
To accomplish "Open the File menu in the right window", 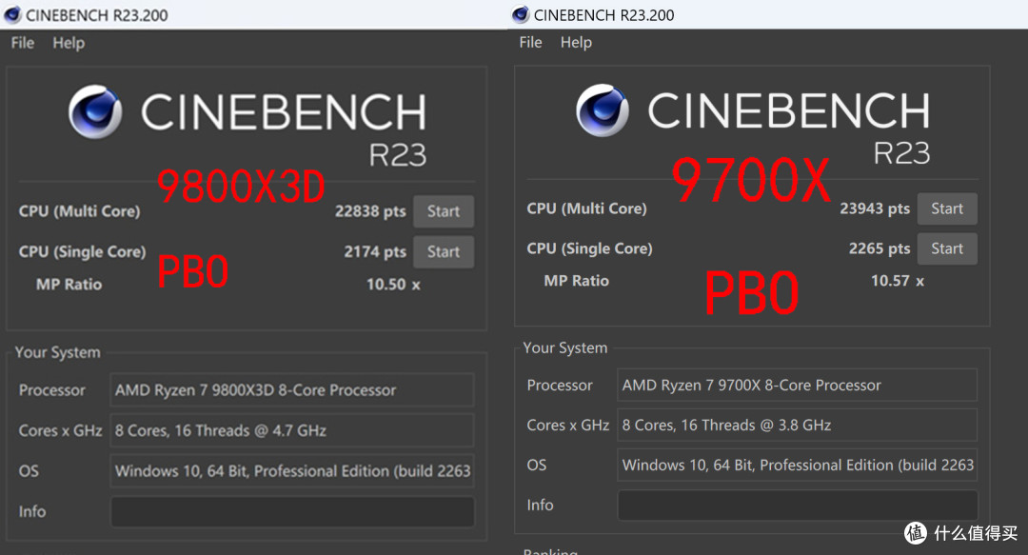I will point(530,42).
